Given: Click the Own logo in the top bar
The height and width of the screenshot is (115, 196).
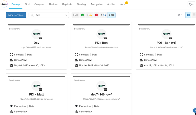Looking at the screenshot, I should pos(4,4).
